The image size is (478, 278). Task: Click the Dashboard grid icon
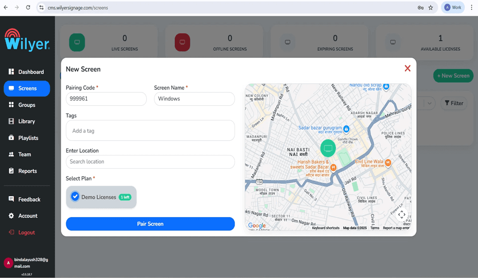(x=11, y=72)
